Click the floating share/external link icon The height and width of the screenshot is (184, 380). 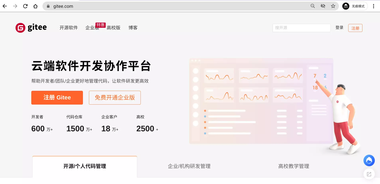[x=369, y=174]
